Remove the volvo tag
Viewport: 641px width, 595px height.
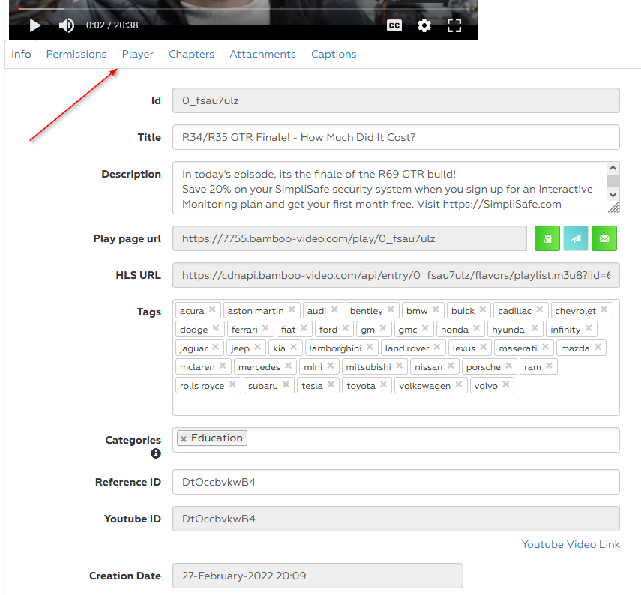(x=506, y=384)
